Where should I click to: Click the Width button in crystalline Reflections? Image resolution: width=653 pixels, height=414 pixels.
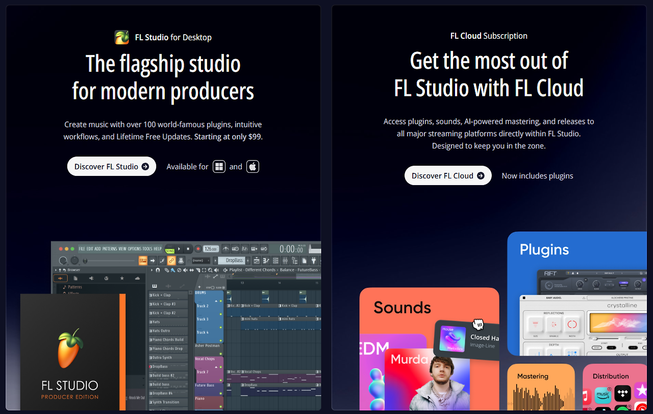573,324
